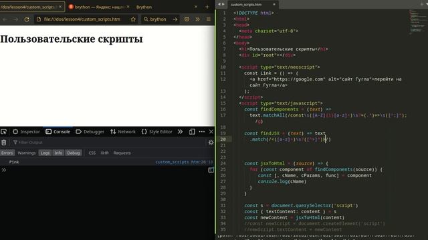428x240 pixels.
Task: Go forward with the browser arrow
Action: pos(15,19)
